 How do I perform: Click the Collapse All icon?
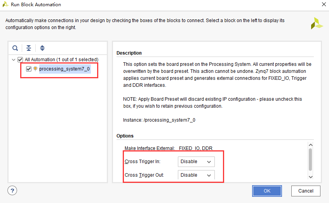[x=29, y=48]
